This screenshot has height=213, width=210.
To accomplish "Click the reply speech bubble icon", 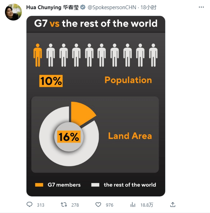I will (x=29, y=205).
